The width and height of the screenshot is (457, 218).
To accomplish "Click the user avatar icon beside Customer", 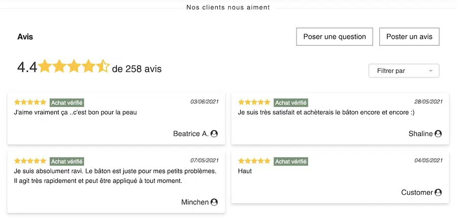I will coord(438,193).
